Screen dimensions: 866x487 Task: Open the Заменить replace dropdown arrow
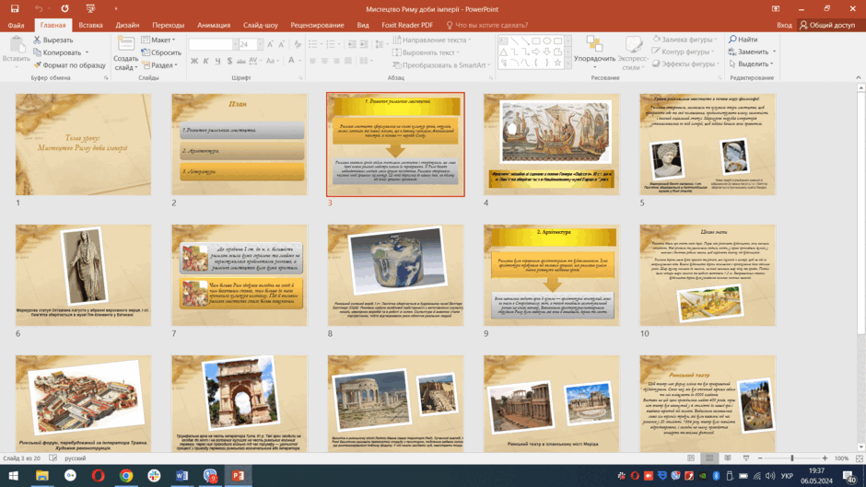pos(774,52)
